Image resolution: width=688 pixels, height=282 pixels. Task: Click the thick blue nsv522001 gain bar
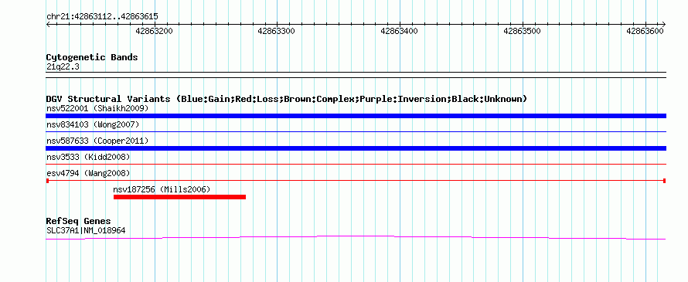[x=356, y=116]
